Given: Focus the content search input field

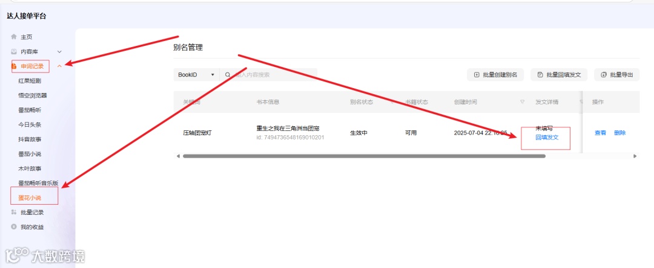Looking at the screenshot, I should 269,75.
